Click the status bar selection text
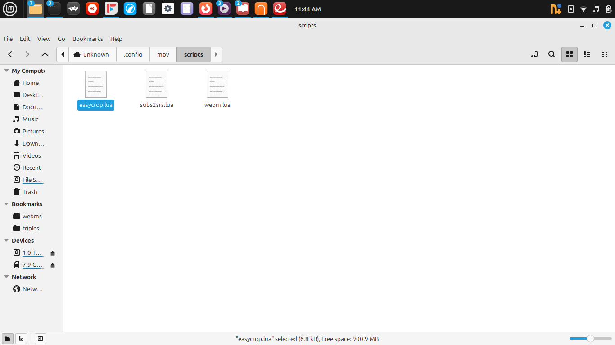615x345 pixels. (x=307, y=339)
